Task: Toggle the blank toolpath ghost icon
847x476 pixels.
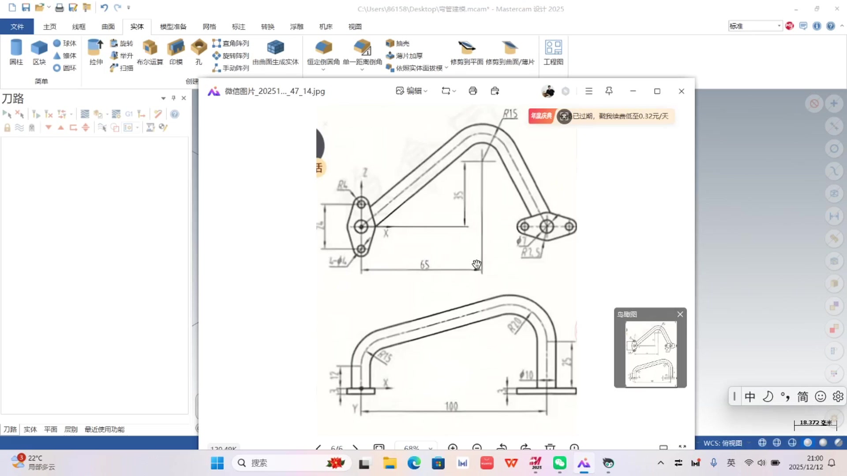Action: [31, 127]
